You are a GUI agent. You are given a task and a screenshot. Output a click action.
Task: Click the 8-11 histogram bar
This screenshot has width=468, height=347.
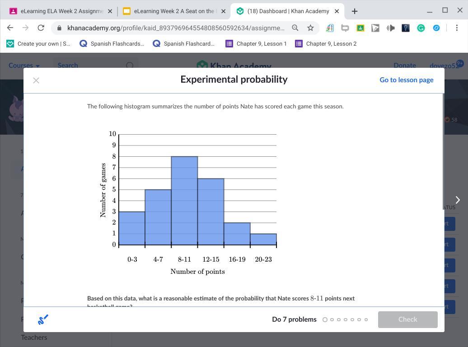coord(184,201)
